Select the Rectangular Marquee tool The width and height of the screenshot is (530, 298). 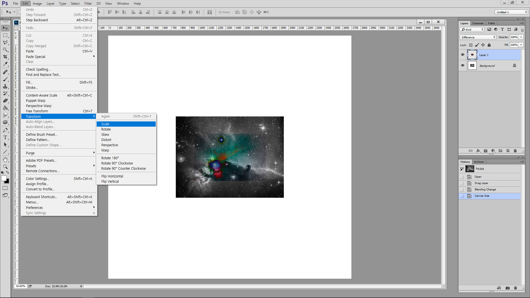click(x=5, y=35)
